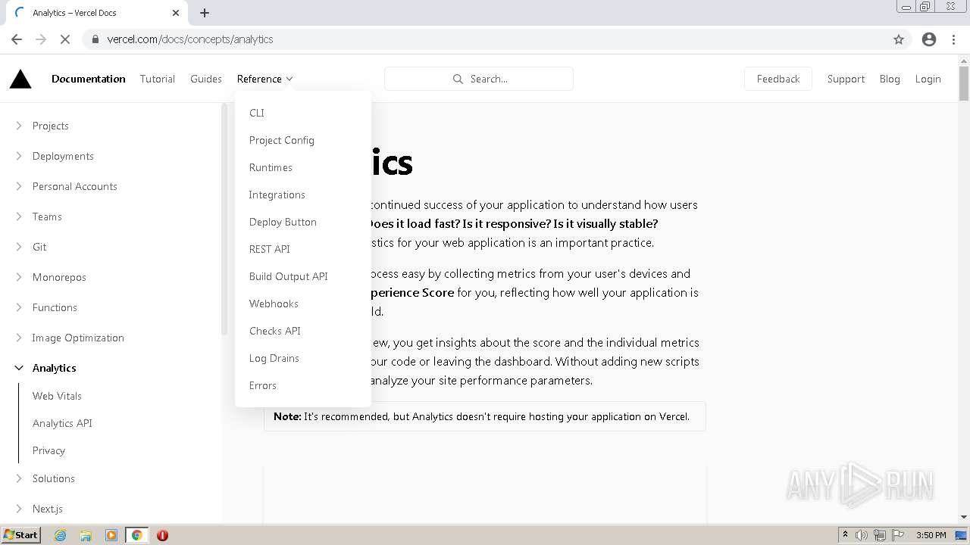Click the Feedback button
Viewport: 970px width, 545px height.
(778, 79)
